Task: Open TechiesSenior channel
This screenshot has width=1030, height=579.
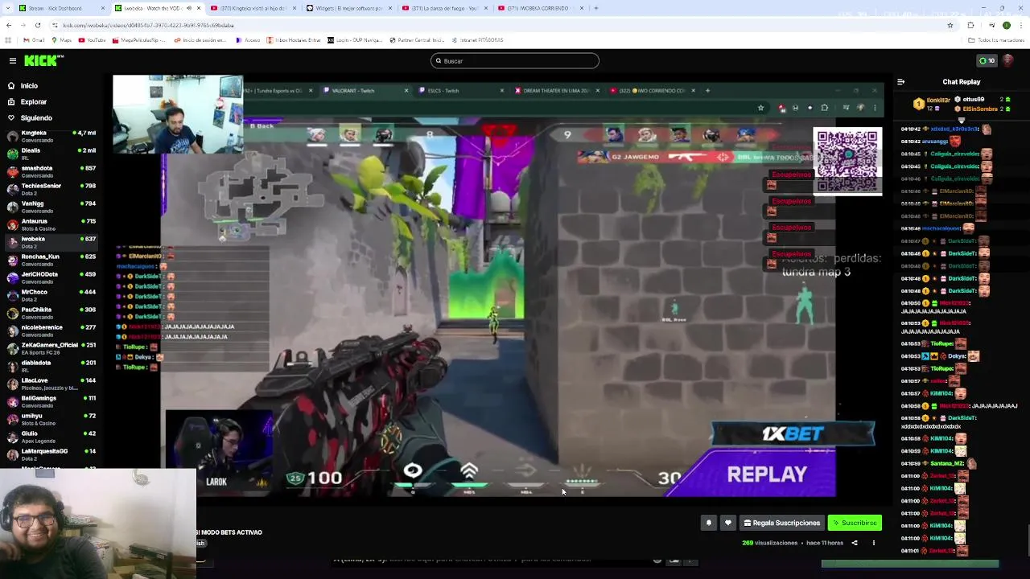Action: [51, 189]
